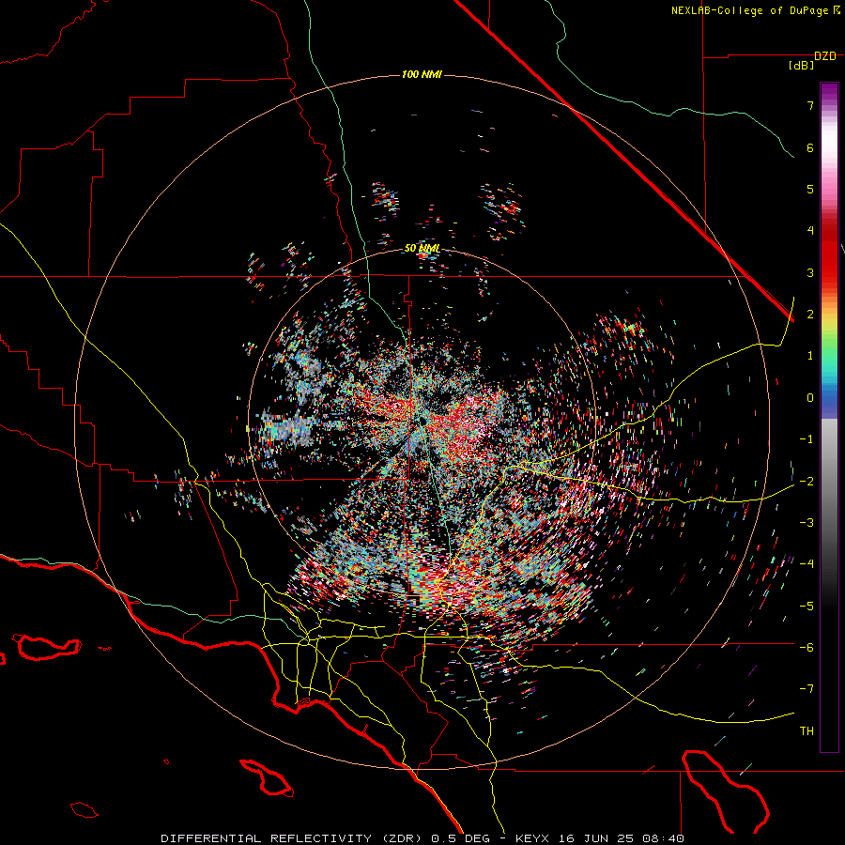Click the 0.5 DEG elevation text

(461, 838)
